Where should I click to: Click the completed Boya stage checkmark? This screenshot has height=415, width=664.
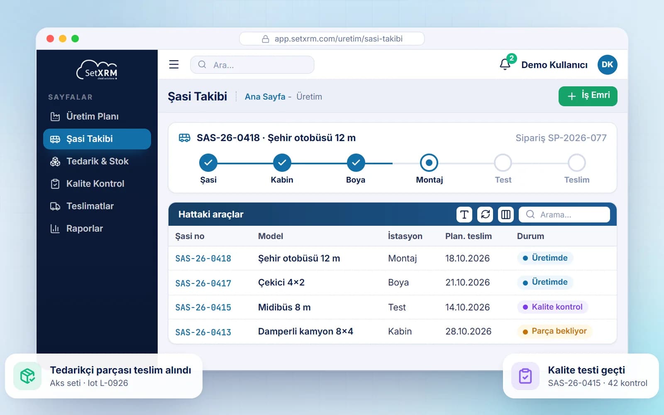tap(356, 163)
